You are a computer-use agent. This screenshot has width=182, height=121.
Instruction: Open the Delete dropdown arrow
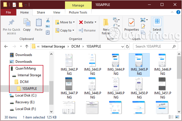point(95,22)
